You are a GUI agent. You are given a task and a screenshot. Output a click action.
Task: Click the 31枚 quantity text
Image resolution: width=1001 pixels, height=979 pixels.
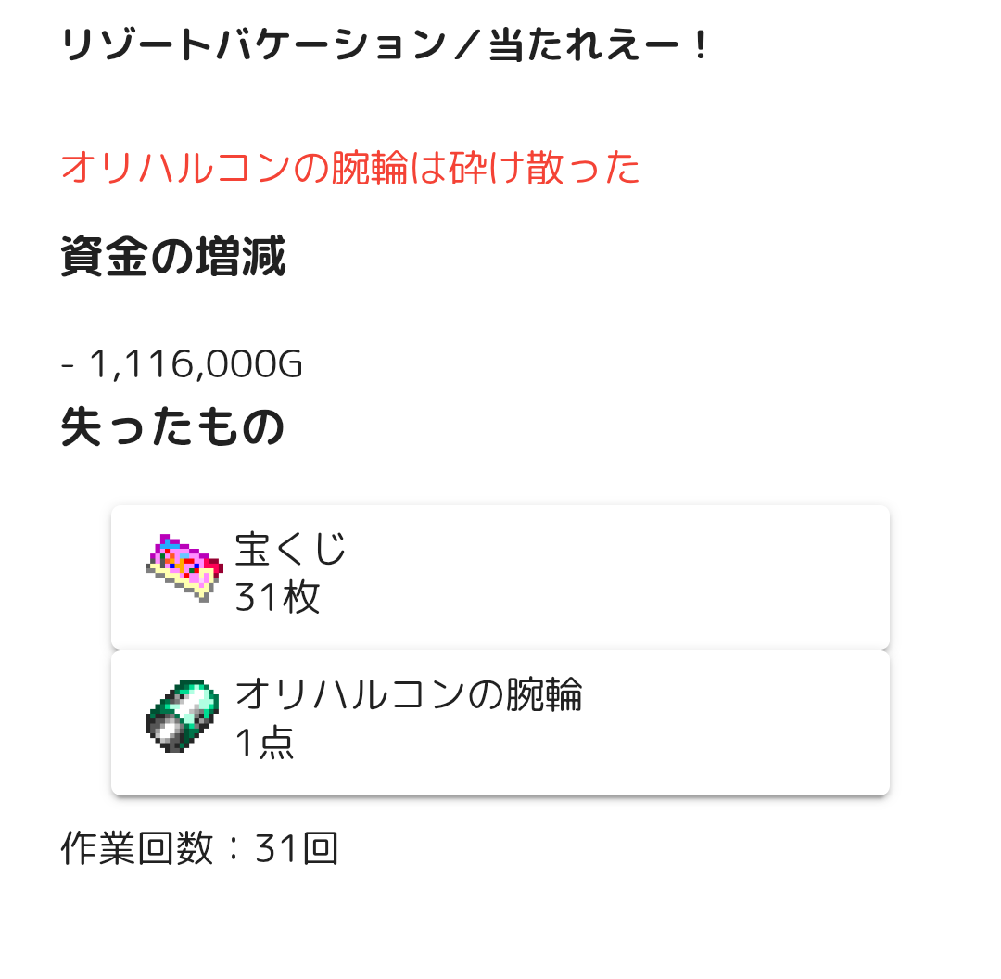277,598
